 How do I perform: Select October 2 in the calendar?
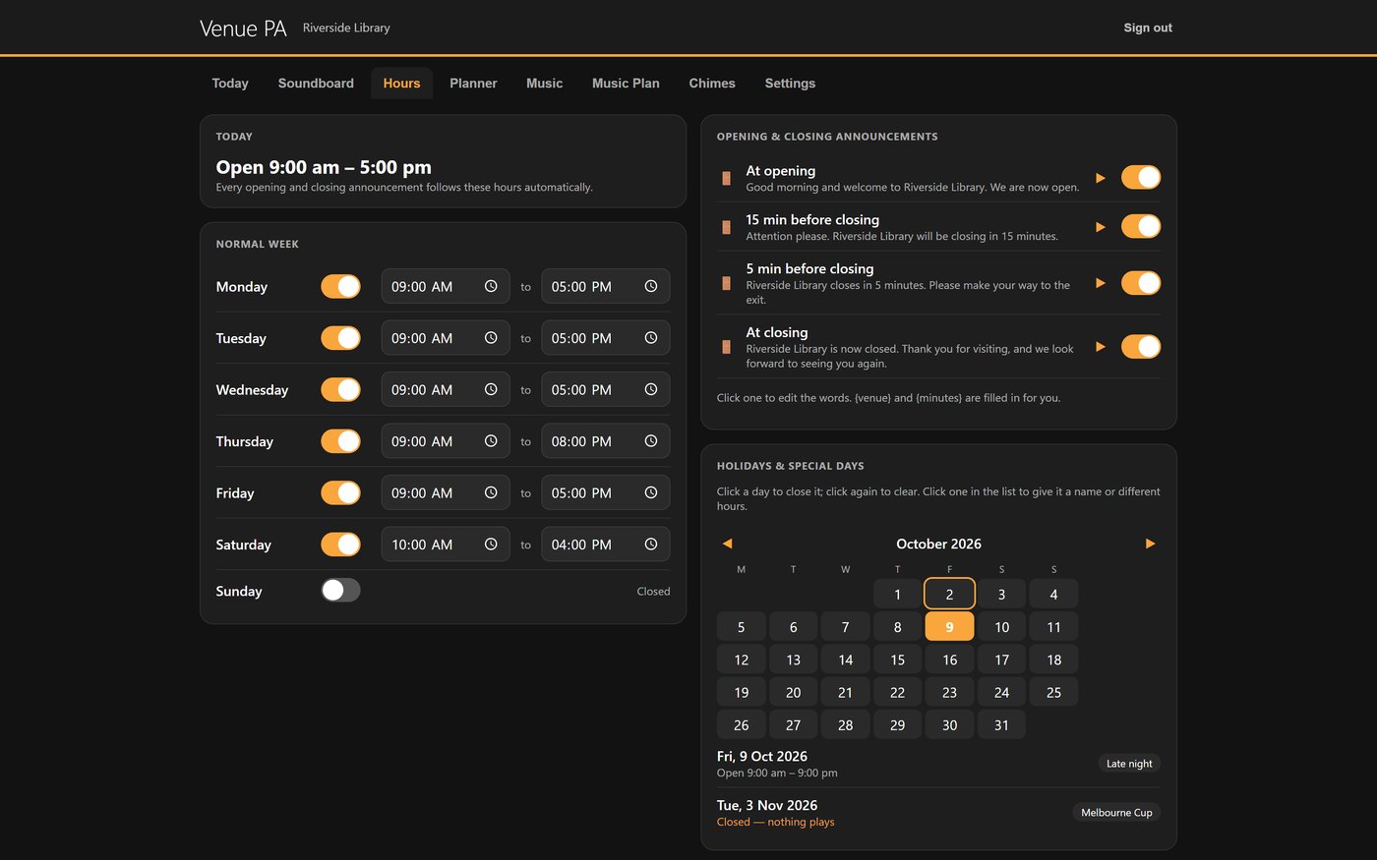(x=949, y=594)
